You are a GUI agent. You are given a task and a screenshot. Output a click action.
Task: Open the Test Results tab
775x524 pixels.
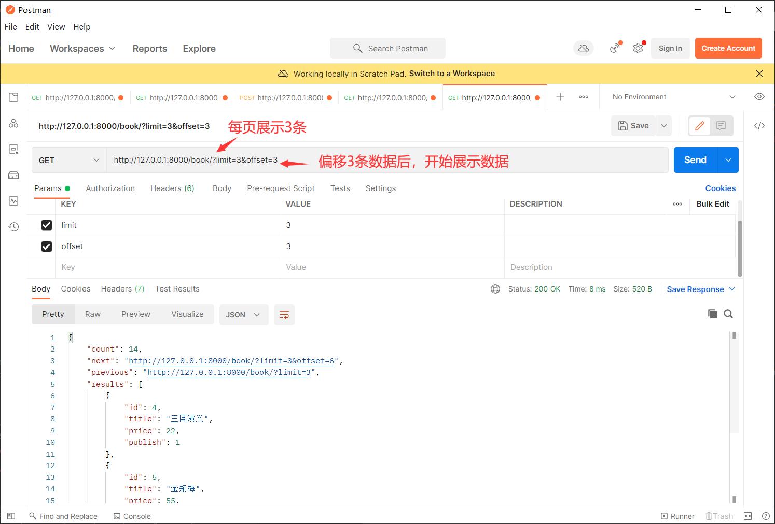177,289
